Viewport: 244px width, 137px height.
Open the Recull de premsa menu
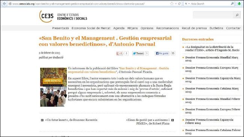(x=194, y=28)
